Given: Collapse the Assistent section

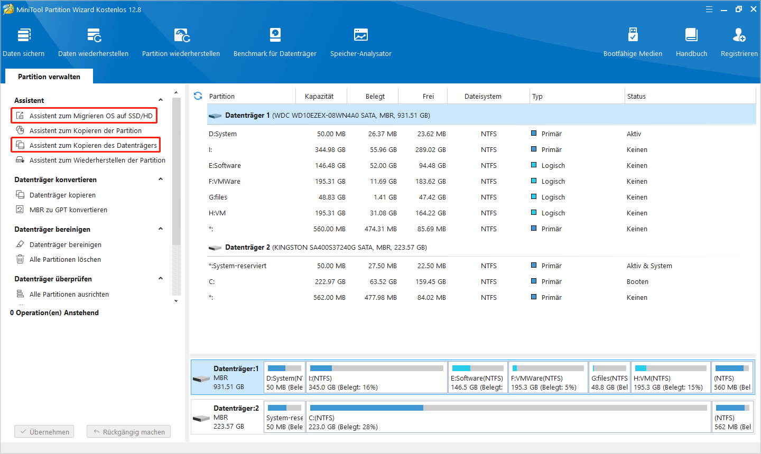Looking at the screenshot, I should click(x=161, y=100).
